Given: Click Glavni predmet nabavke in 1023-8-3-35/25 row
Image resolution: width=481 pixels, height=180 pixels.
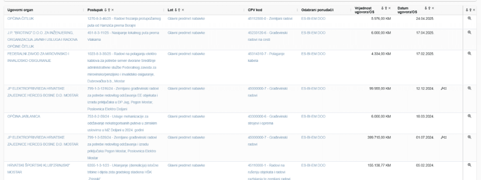Looking at the screenshot, I should coord(186,53).
